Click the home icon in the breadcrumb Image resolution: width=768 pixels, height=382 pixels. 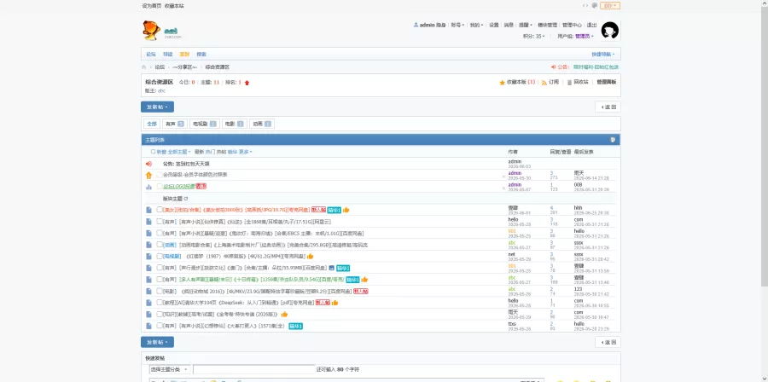click(143, 67)
